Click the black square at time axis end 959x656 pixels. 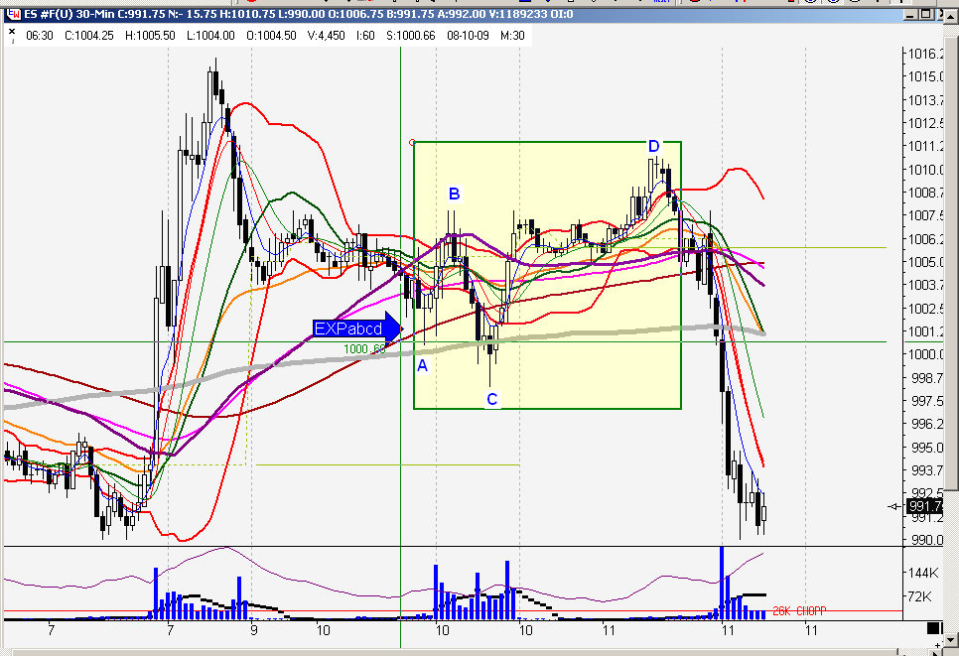pos(933,628)
